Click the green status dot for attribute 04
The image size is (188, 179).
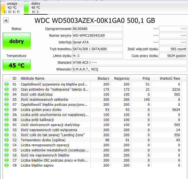tap(6, 94)
